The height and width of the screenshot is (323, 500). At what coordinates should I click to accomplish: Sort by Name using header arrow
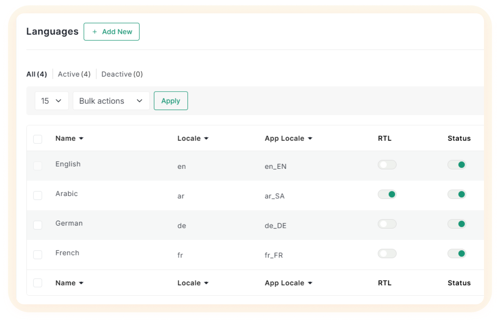[x=81, y=138]
